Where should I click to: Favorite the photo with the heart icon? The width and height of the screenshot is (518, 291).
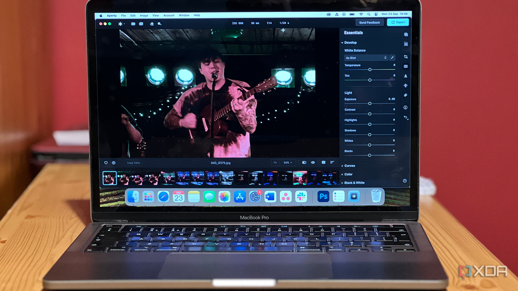pyautogui.click(x=107, y=163)
